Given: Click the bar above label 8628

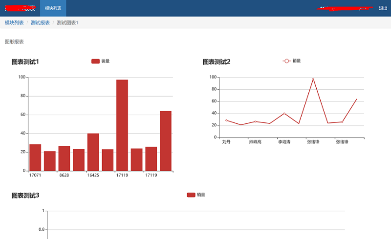Looking at the screenshot, I should [x=64, y=159].
